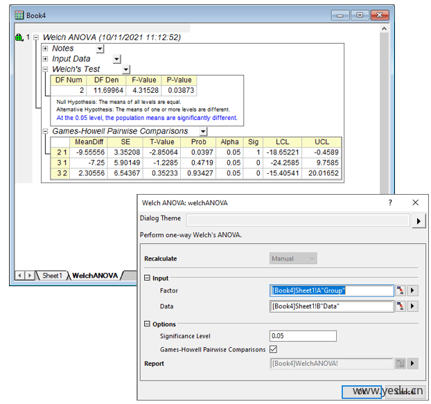Click the right sheet-scroll arrow at bottom

(29, 275)
